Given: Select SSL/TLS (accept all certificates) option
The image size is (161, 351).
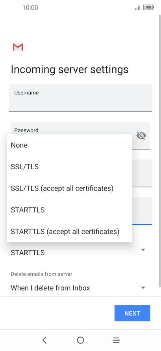Looking at the screenshot, I should click(x=70, y=188).
